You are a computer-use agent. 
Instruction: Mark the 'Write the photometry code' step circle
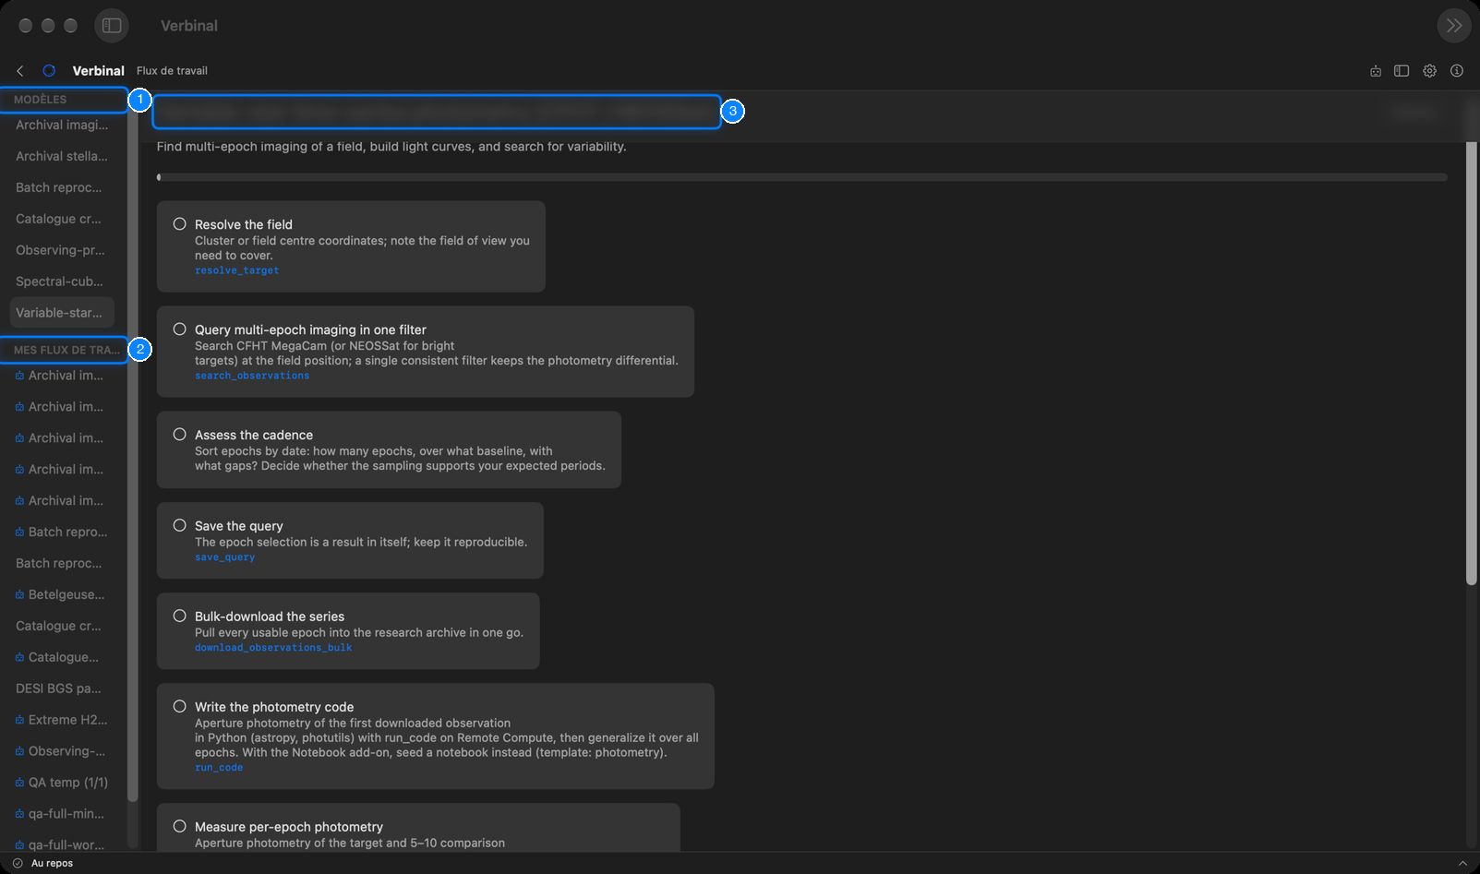click(x=180, y=707)
